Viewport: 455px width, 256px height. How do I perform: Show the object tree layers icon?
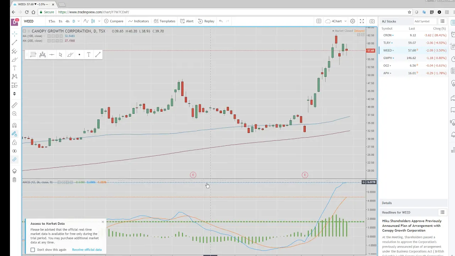coord(14,171)
